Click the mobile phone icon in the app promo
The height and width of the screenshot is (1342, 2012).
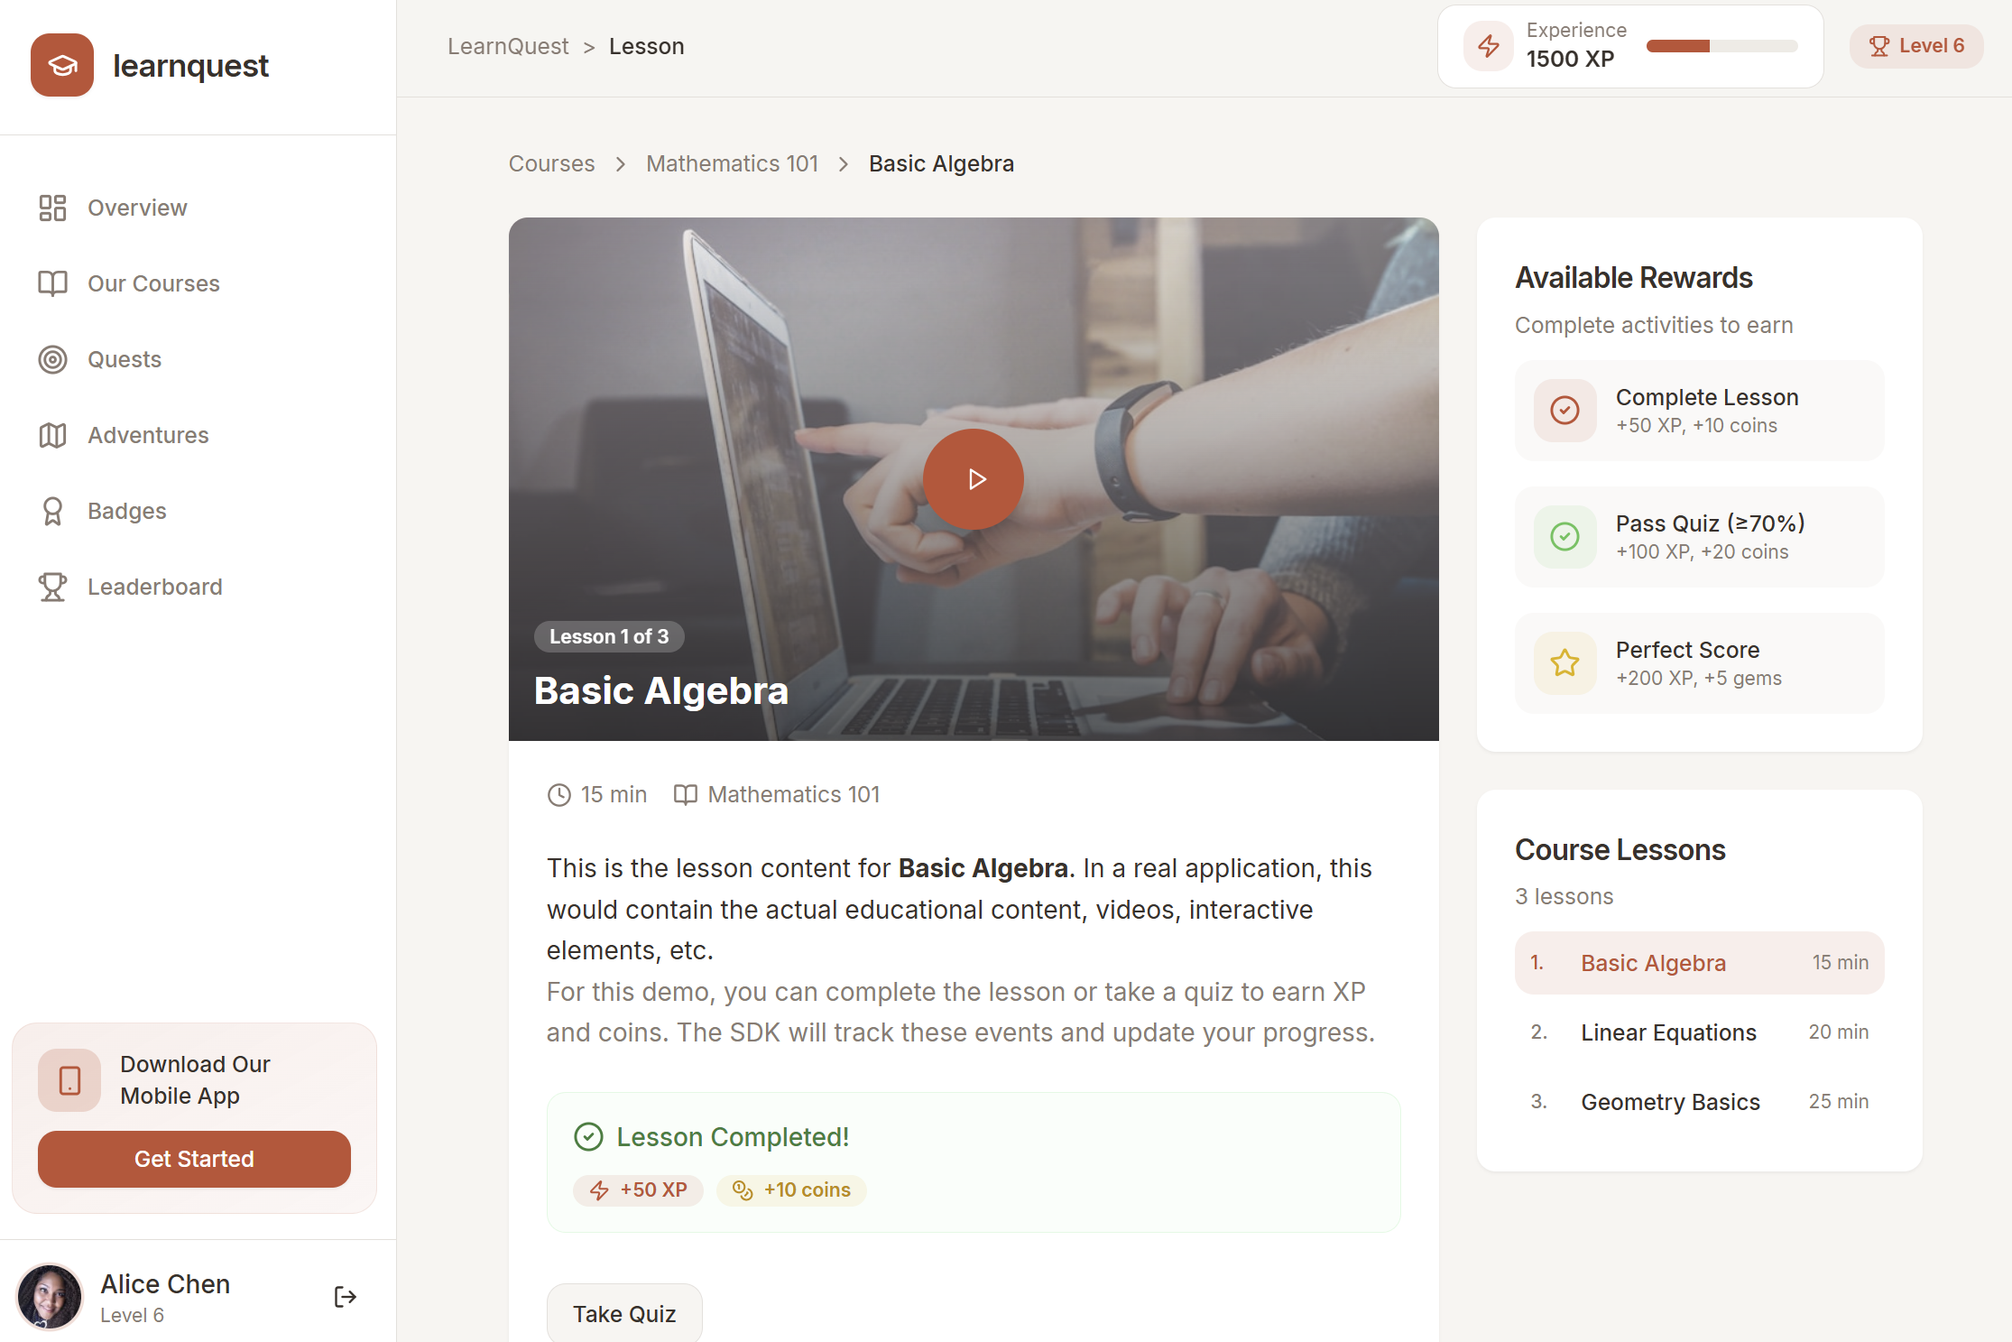(x=69, y=1080)
